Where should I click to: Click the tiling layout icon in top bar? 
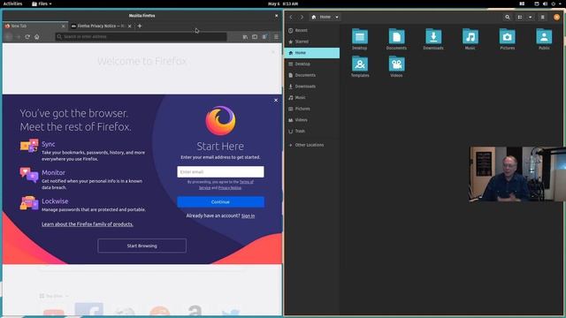click(x=522, y=4)
